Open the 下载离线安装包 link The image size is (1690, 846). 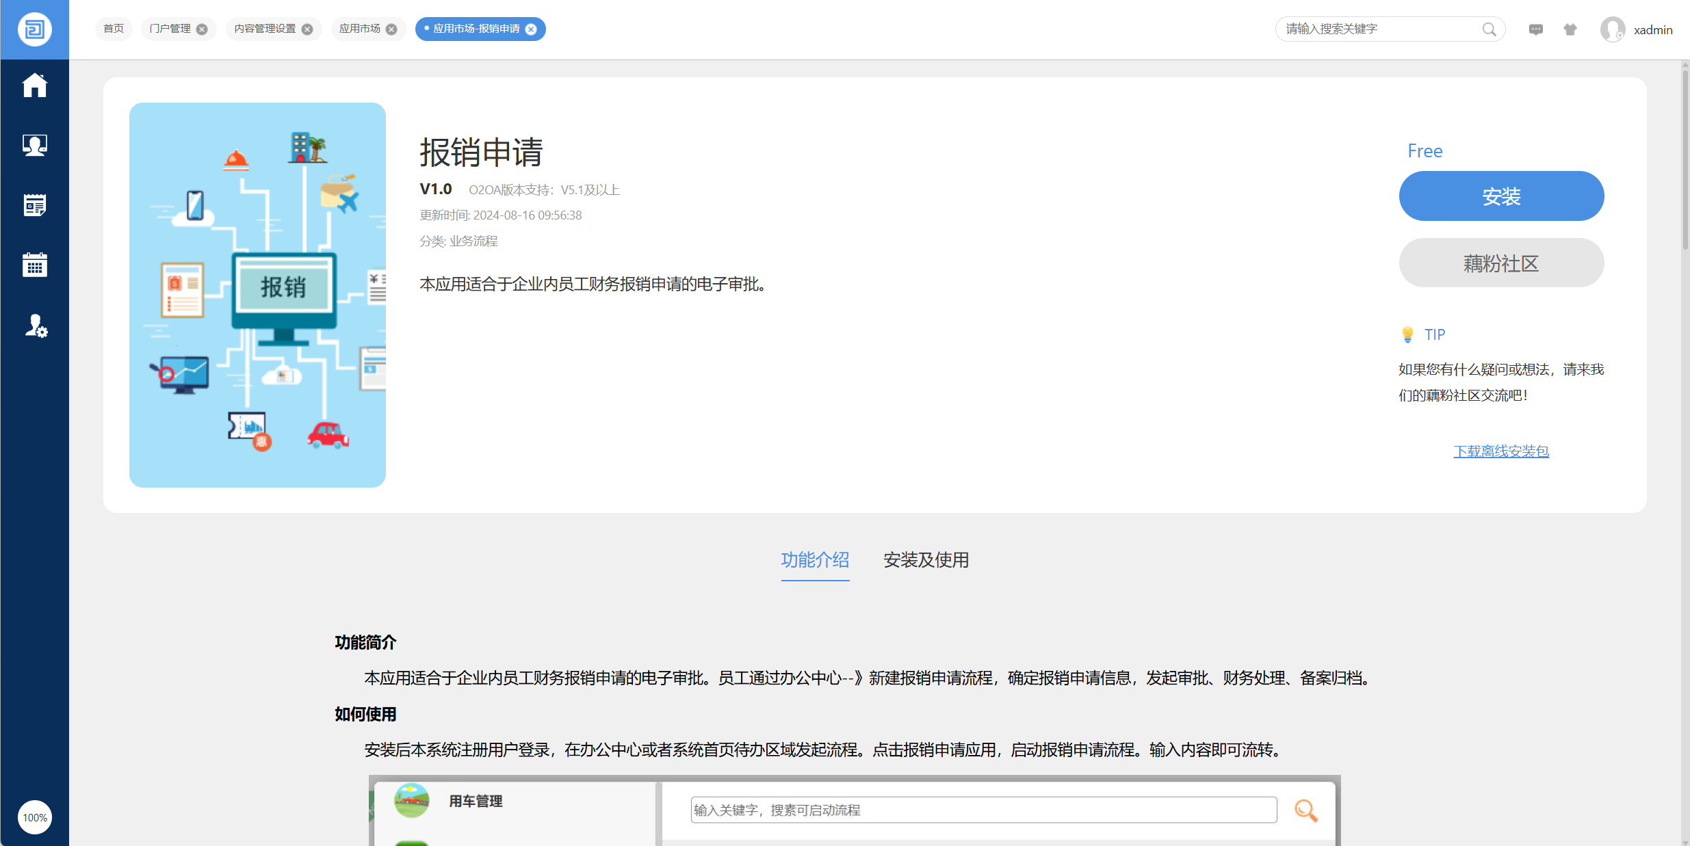pos(1501,451)
